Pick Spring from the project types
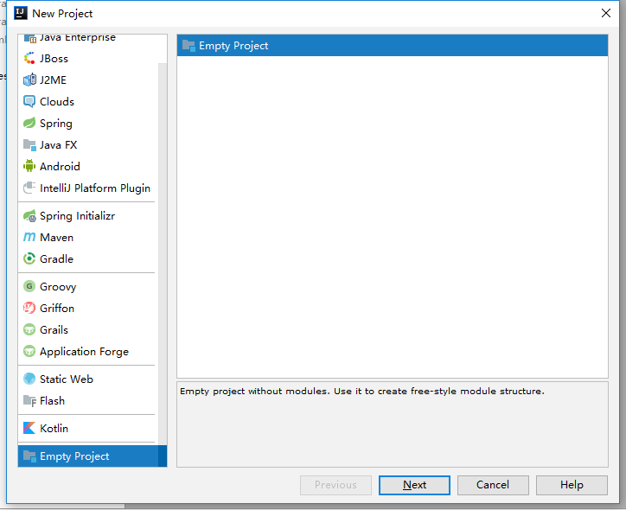The image size is (626, 510). coord(86,123)
